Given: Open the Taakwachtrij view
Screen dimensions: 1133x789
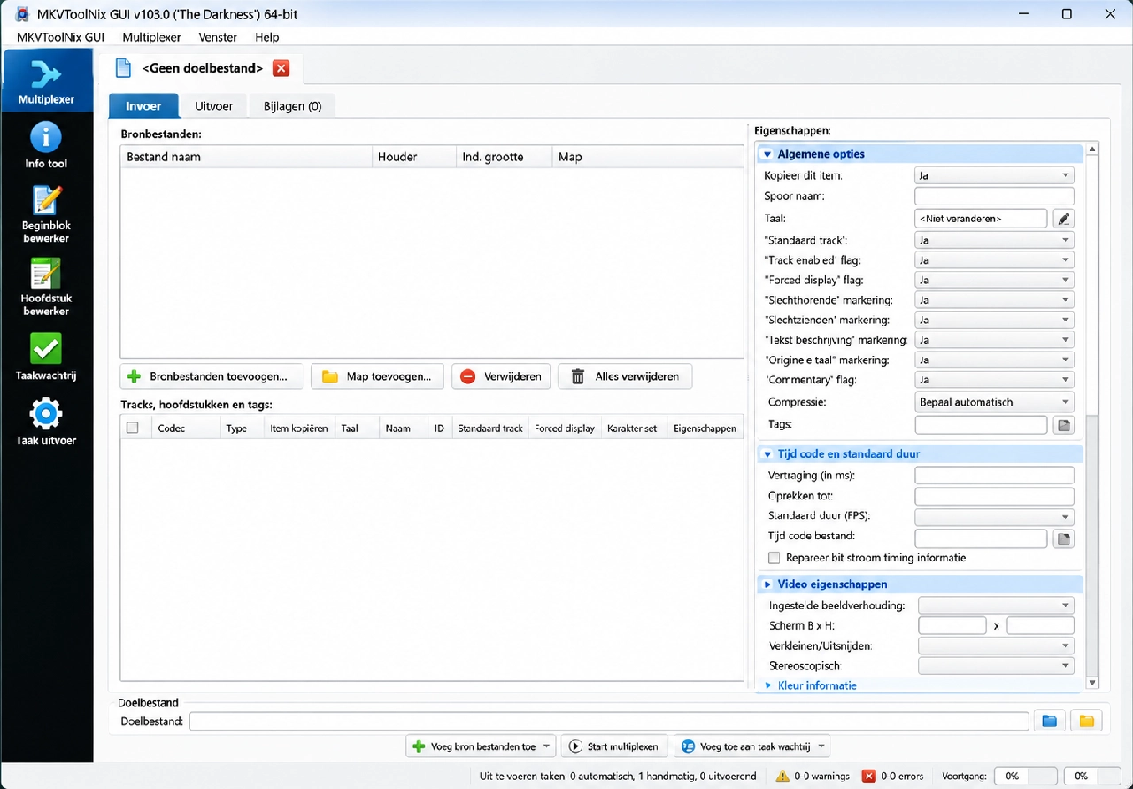Looking at the screenshot, I should click(x=46, y=356).
